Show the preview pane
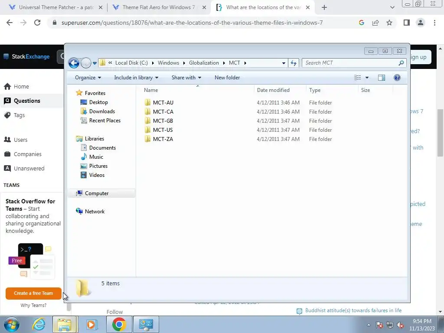The height and width of the screenshot is (333, 444). 382,78
